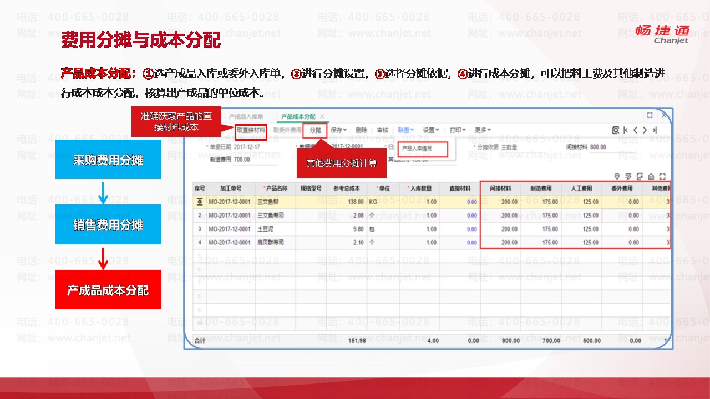710x399 pixels.
Task: Go to the previous record arrow
Action: pyautogui.click(x=636, y=130)
